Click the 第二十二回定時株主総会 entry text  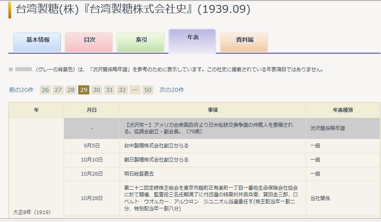pyautogui.click(x=211, y=198)
